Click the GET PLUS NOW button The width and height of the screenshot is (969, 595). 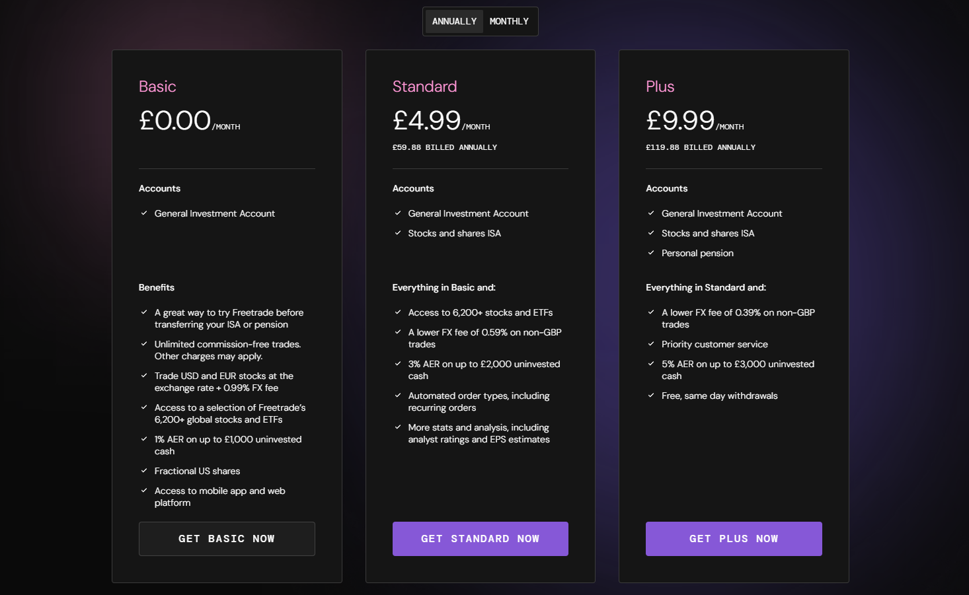click(734, 538)
